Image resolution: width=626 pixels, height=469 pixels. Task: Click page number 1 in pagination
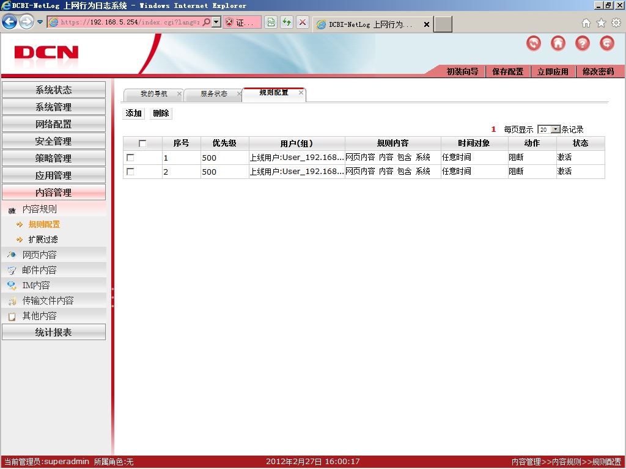point(493,129)
